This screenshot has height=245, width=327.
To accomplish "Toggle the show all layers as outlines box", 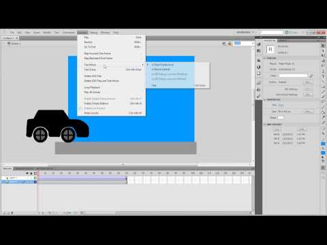I will pyautogui.click(x=35, y=174).
